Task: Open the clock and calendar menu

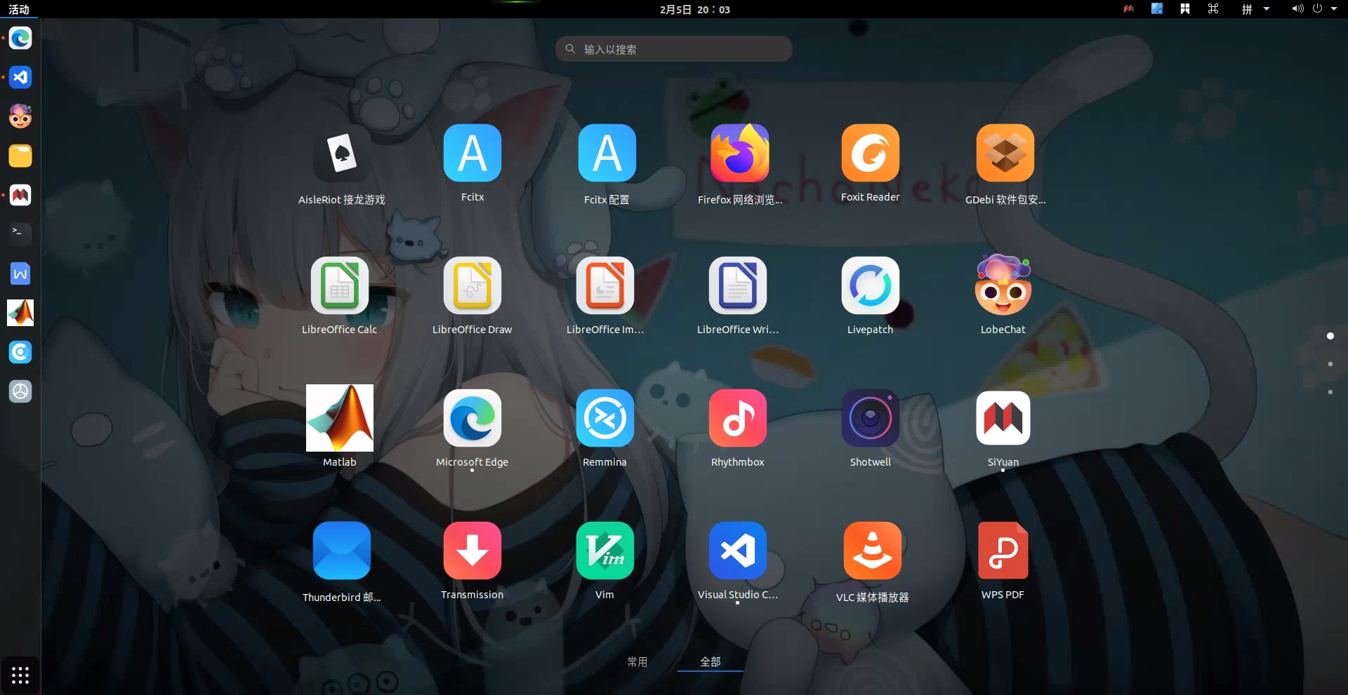Action: 694,9
